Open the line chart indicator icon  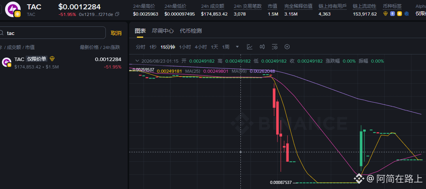coord(250,47)
